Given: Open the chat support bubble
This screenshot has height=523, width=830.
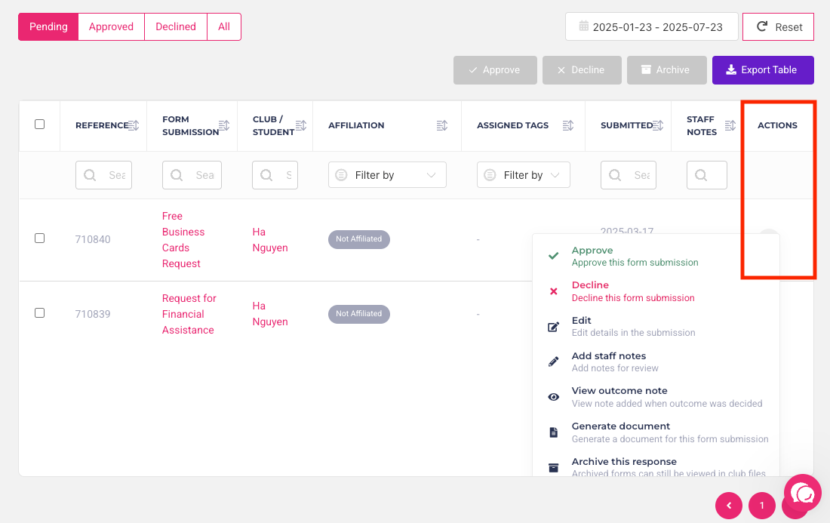Looking at the screenshot, I should coord(803,494).
